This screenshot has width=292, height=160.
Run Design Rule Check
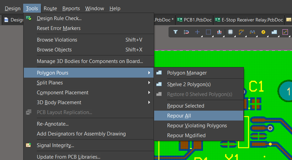point(89,18)
